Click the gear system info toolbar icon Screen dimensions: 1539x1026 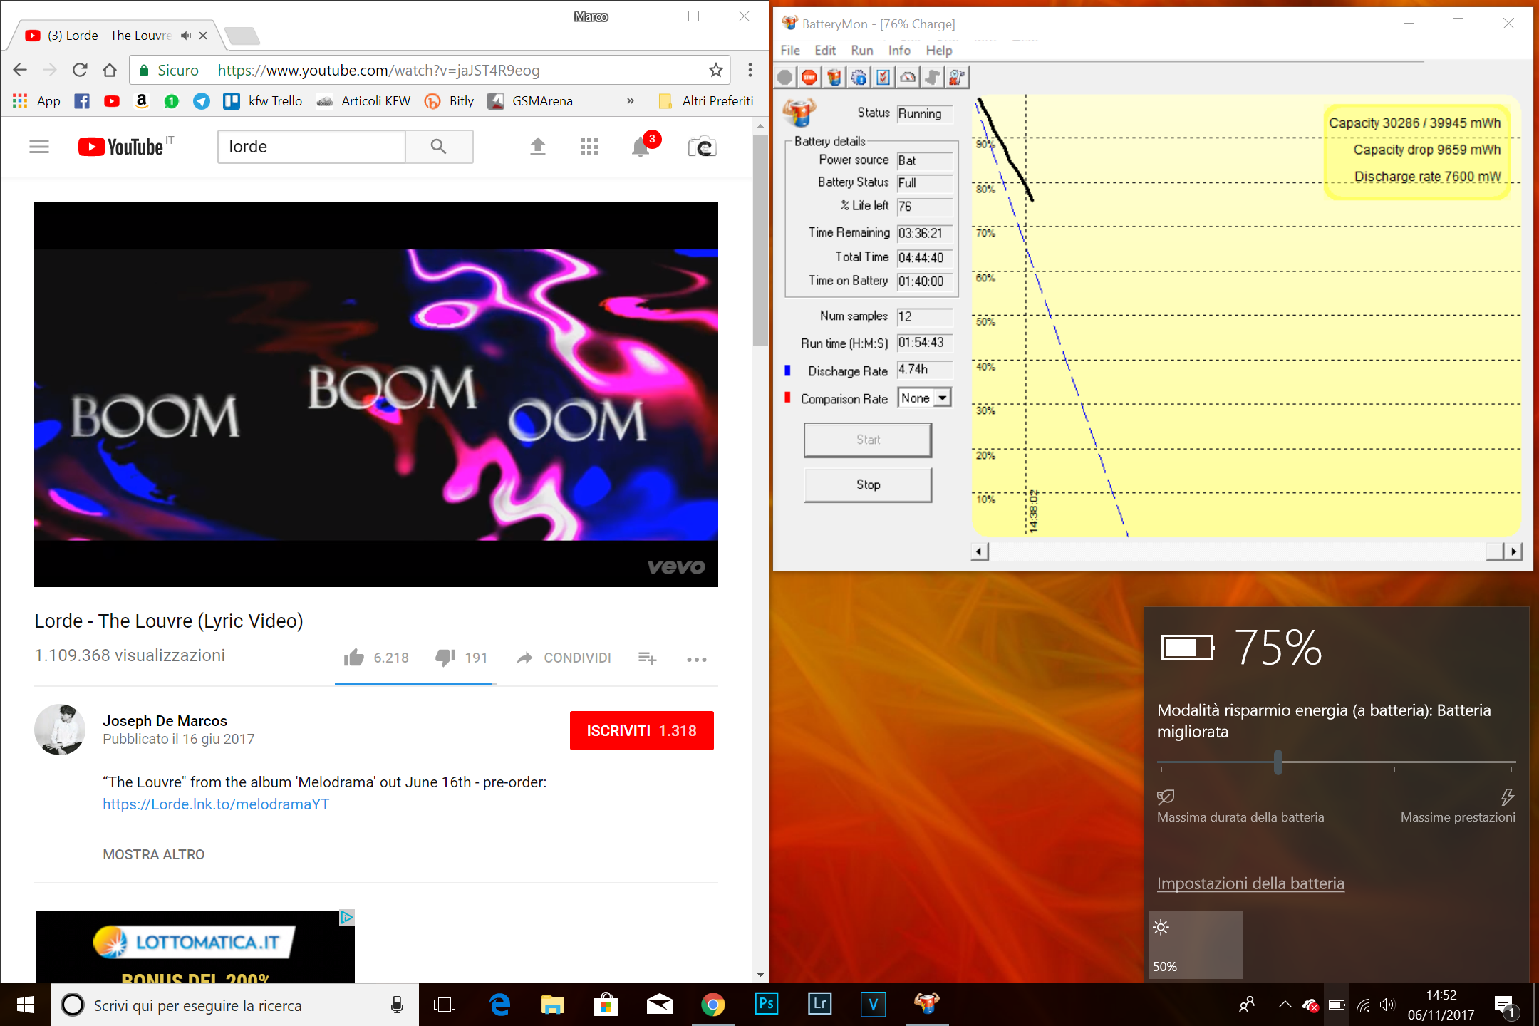coord(859,77)
